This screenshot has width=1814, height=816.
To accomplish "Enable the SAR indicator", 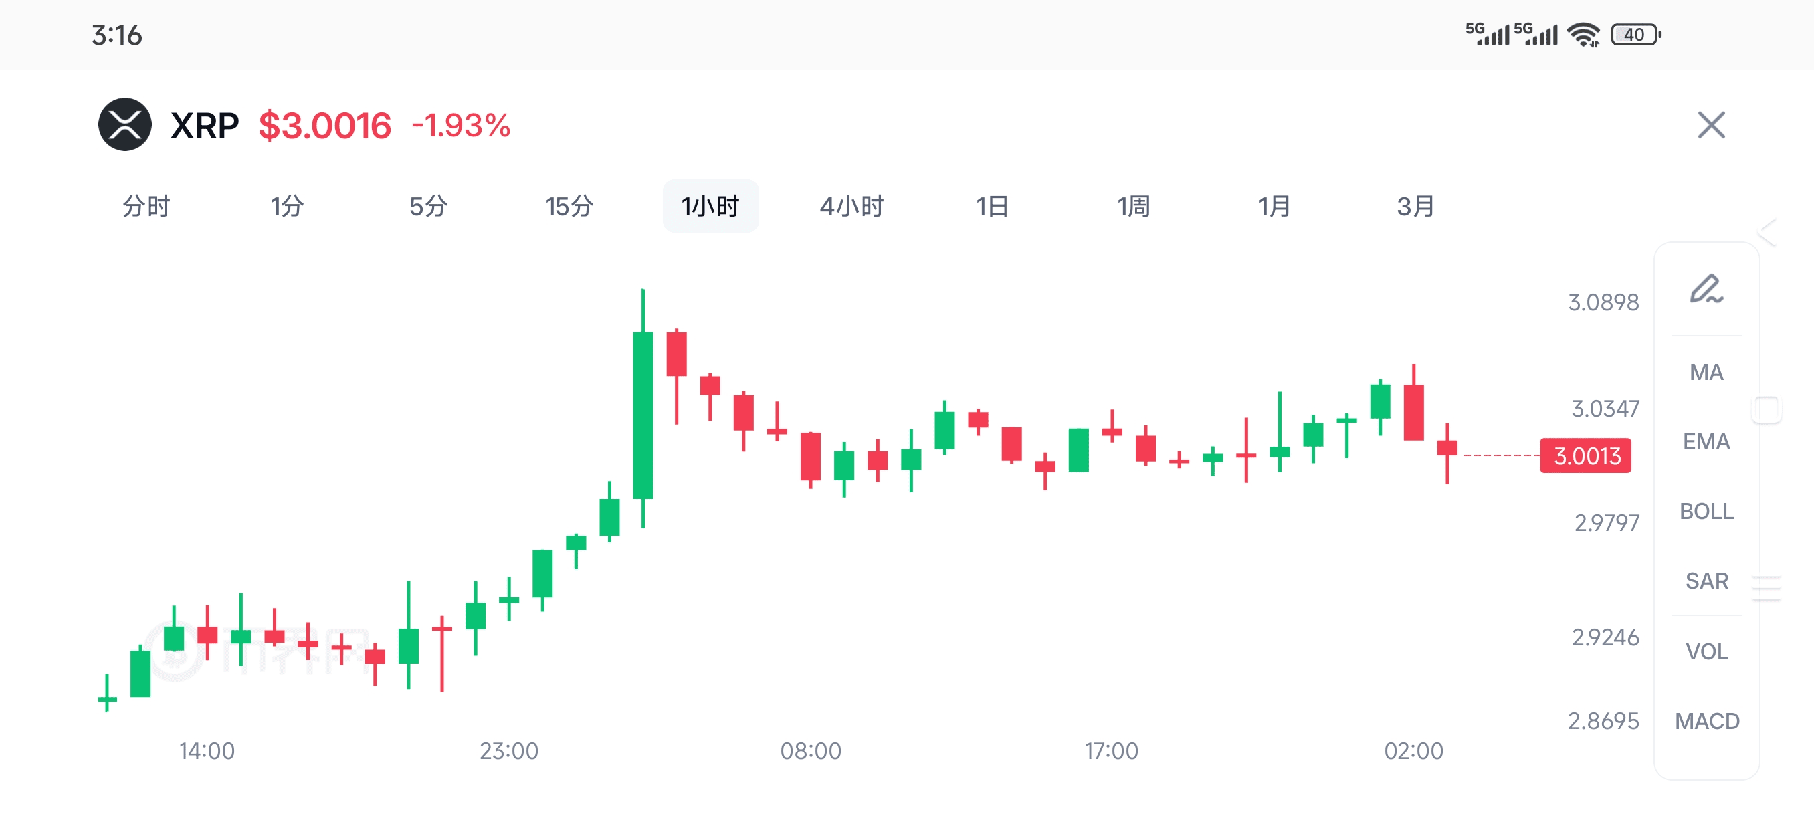I will tap(1706, 581).
